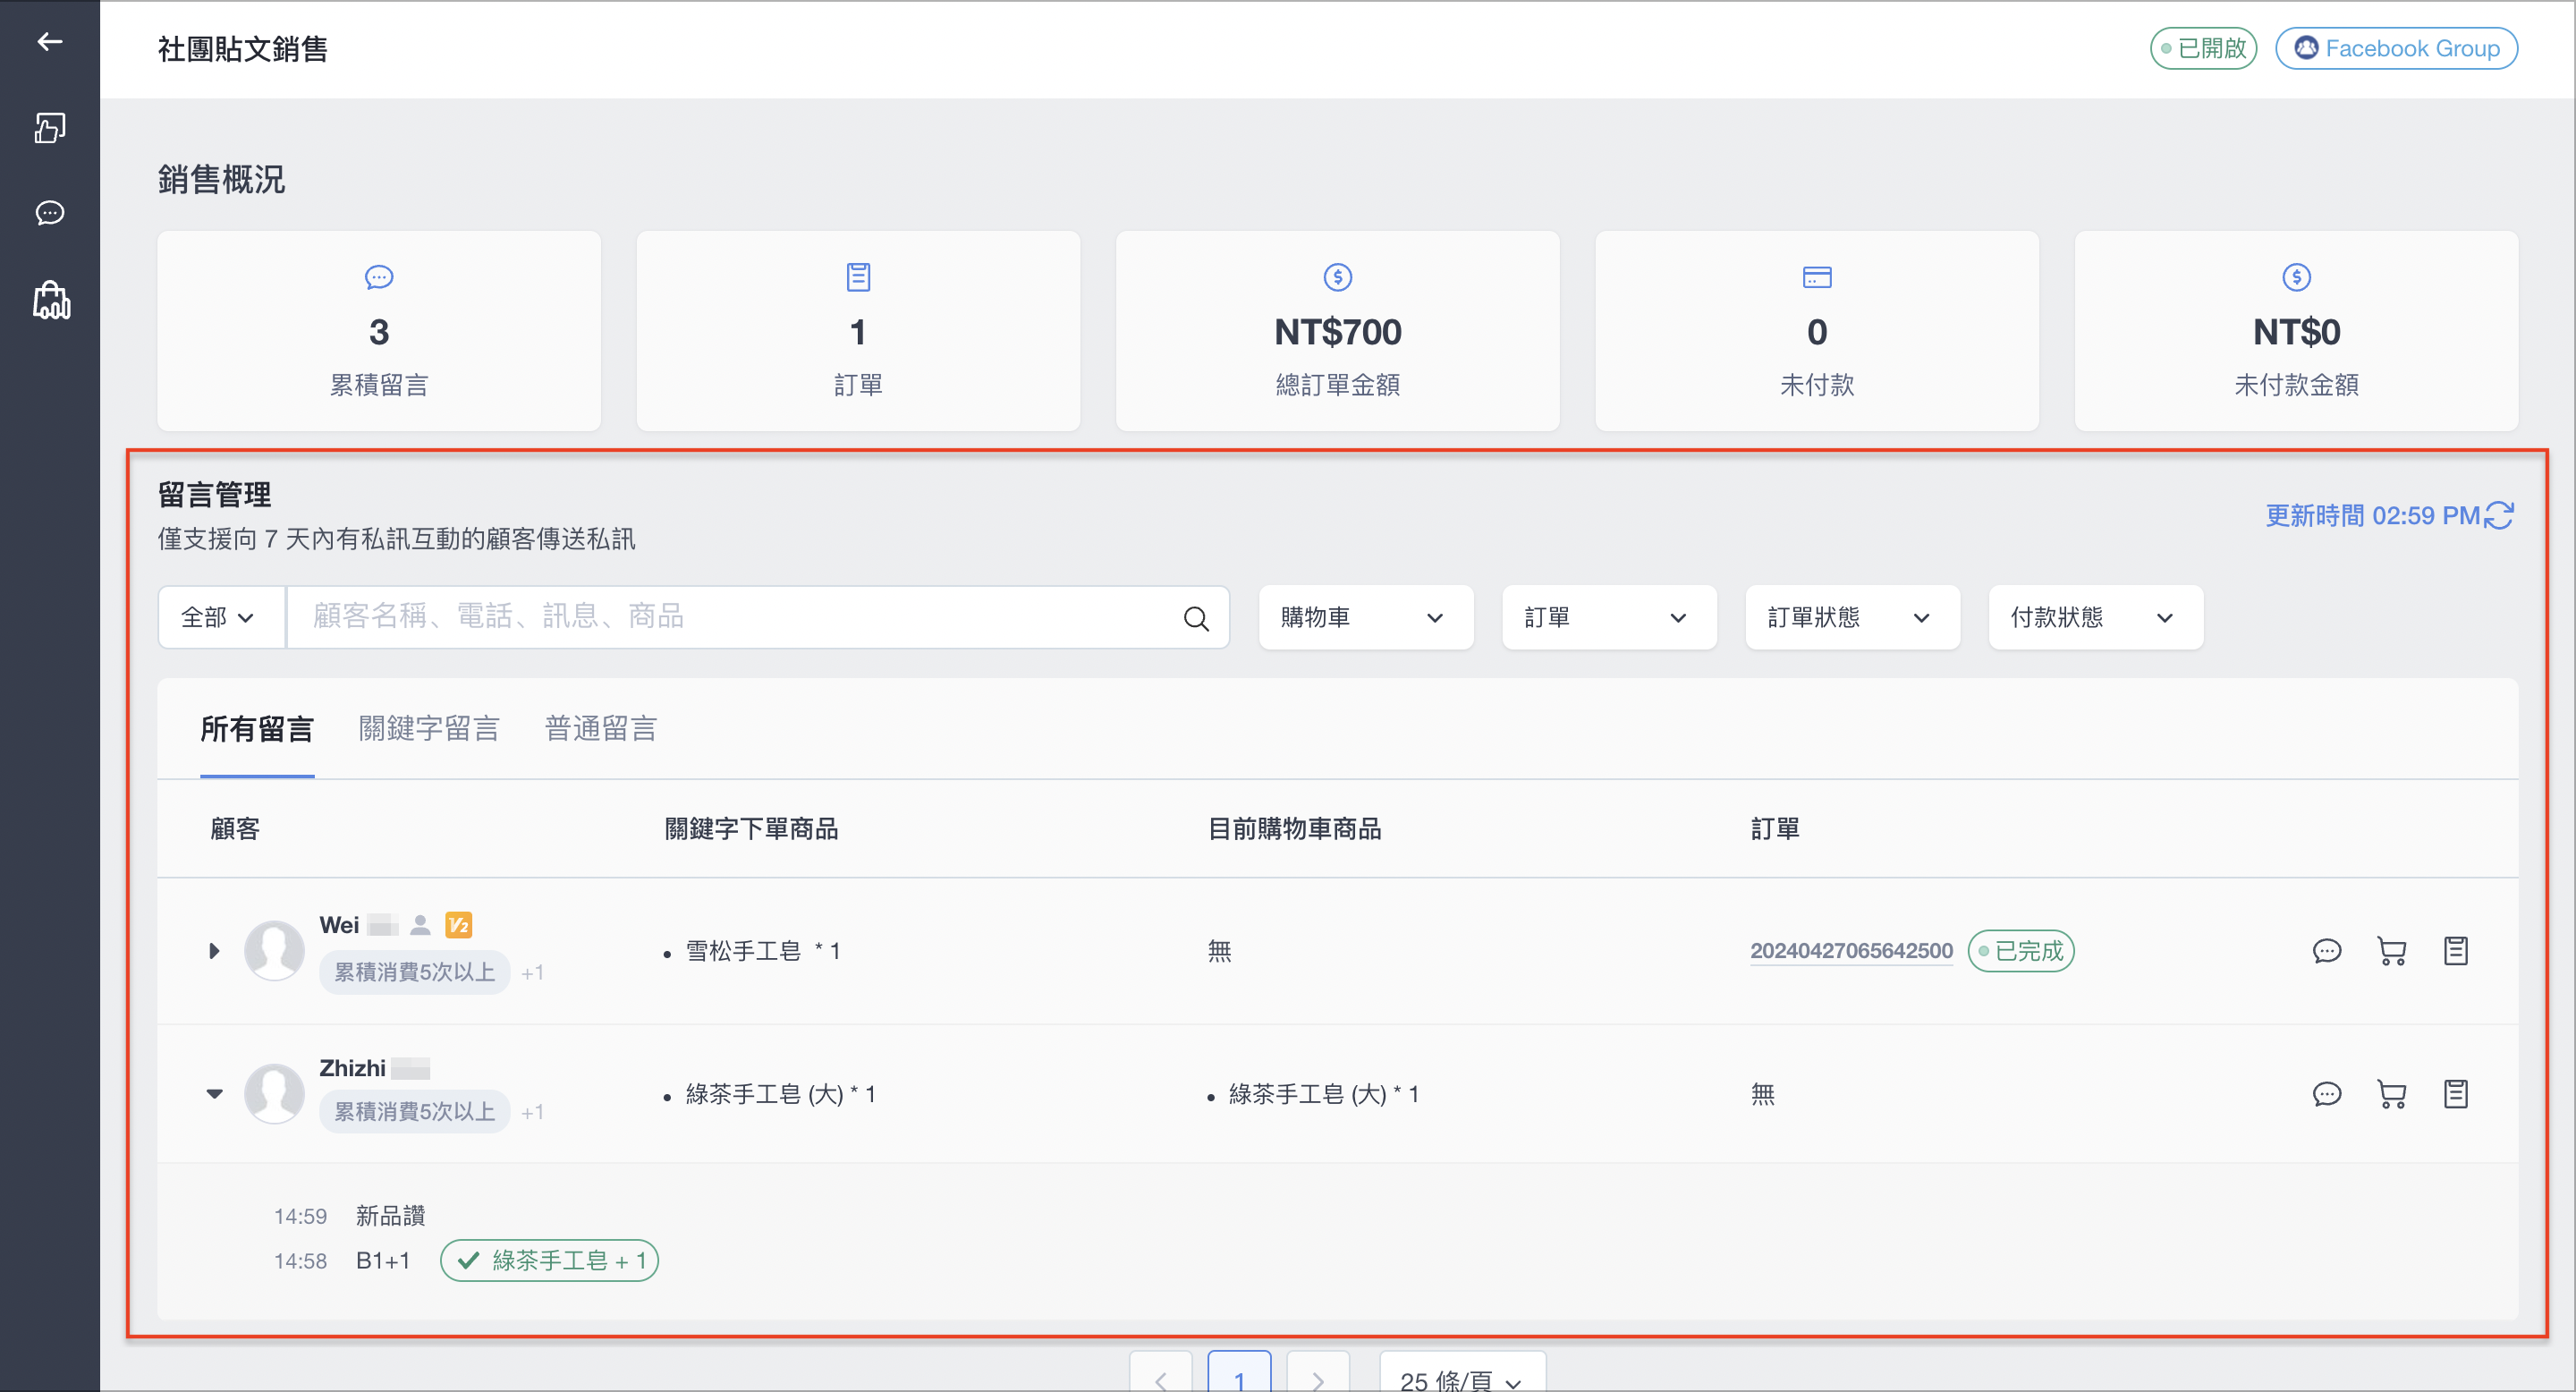Open the broadcast/live icon in sidebar
This screenshot has width=2576, height=1392.
pyautogui.click(x=49, y=127)
